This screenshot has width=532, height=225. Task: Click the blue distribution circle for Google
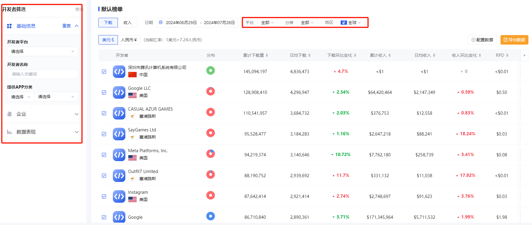pyautogui.click(x=211, y=216)
